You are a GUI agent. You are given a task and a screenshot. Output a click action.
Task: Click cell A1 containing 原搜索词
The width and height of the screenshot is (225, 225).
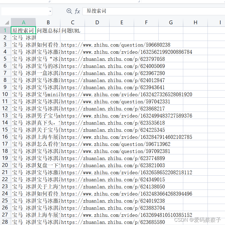pos(23,30)
